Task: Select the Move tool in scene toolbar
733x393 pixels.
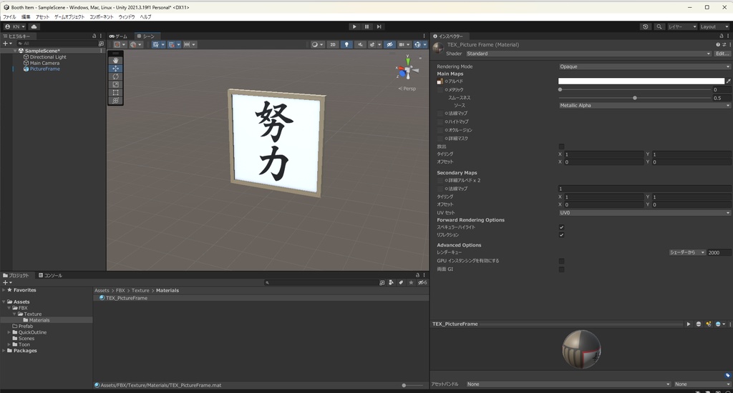Action: coord(115,68)
